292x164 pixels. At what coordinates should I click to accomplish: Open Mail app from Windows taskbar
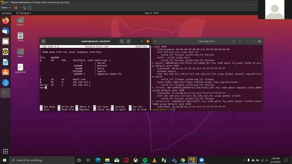[117, 160]
